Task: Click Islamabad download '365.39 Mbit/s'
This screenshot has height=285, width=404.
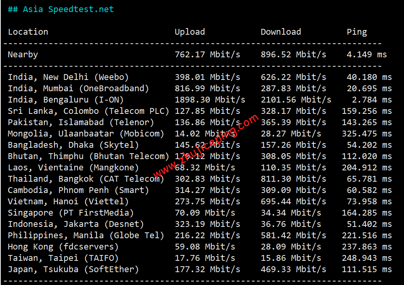Action: [x=293, y=122]
